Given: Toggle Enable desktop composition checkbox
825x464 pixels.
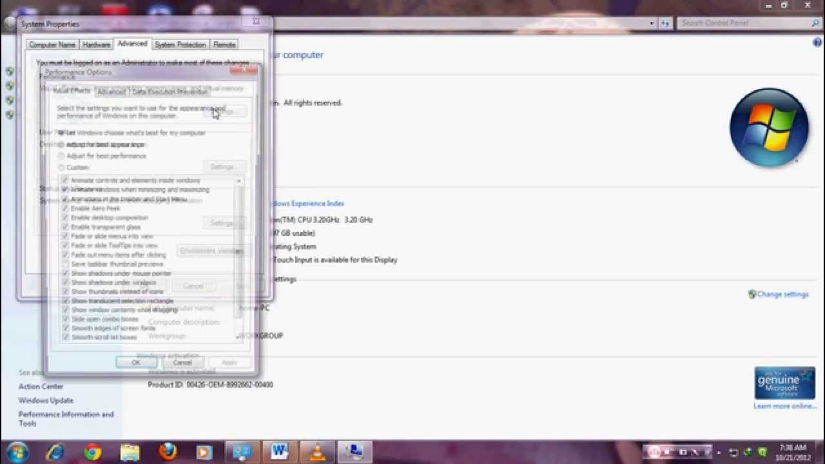Looking at the screenshot, I should coord(65,218).
